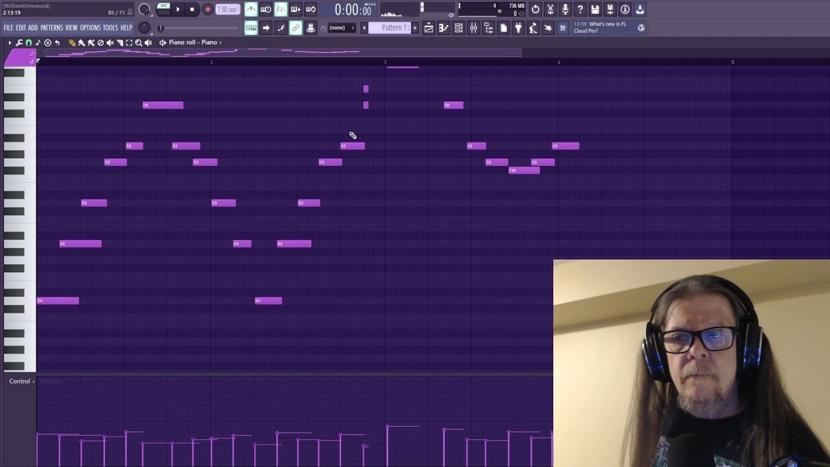Click the globe icon in news panel
The width and height of the screenshot is (830, 467).
click(641, 28)
